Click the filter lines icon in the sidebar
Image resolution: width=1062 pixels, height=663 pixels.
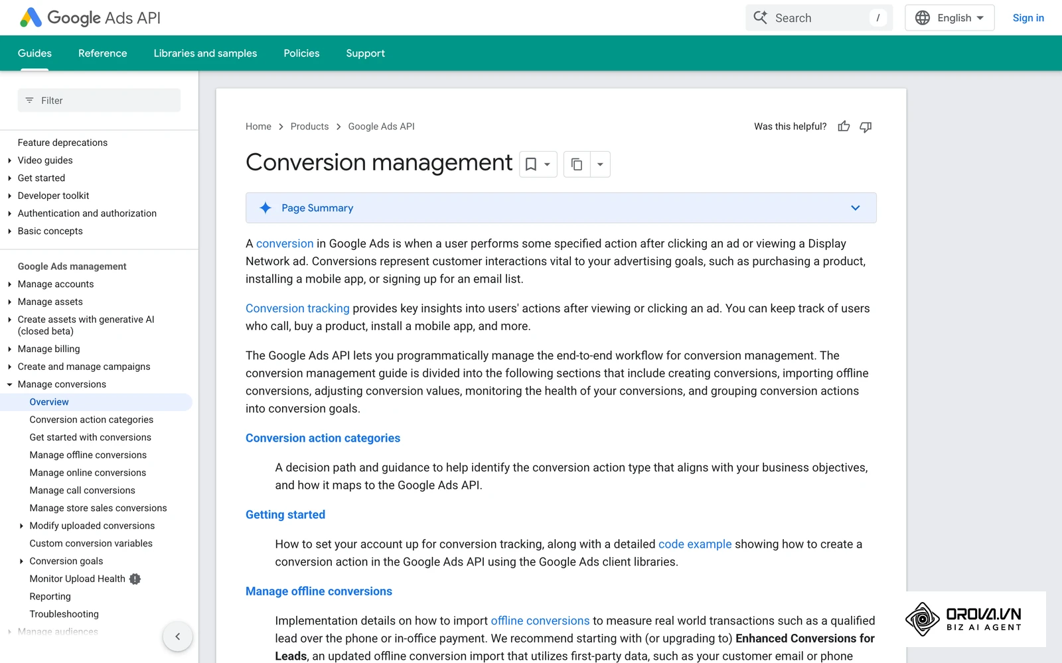tap(29, 101)
